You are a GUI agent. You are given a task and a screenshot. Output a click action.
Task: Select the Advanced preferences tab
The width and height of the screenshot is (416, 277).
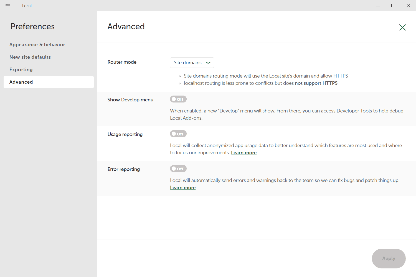21,82
